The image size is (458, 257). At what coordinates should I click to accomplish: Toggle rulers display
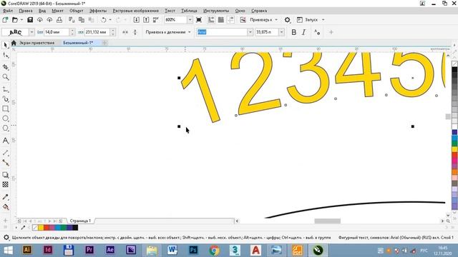coord(211,20)
